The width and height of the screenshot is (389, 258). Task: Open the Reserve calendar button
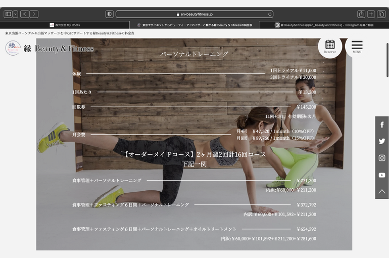click(330, 47)
